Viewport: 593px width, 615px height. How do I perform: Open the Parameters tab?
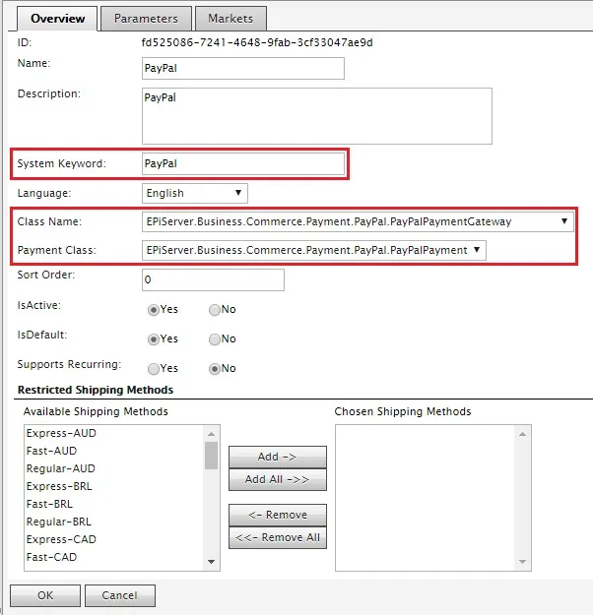point(146,19)
